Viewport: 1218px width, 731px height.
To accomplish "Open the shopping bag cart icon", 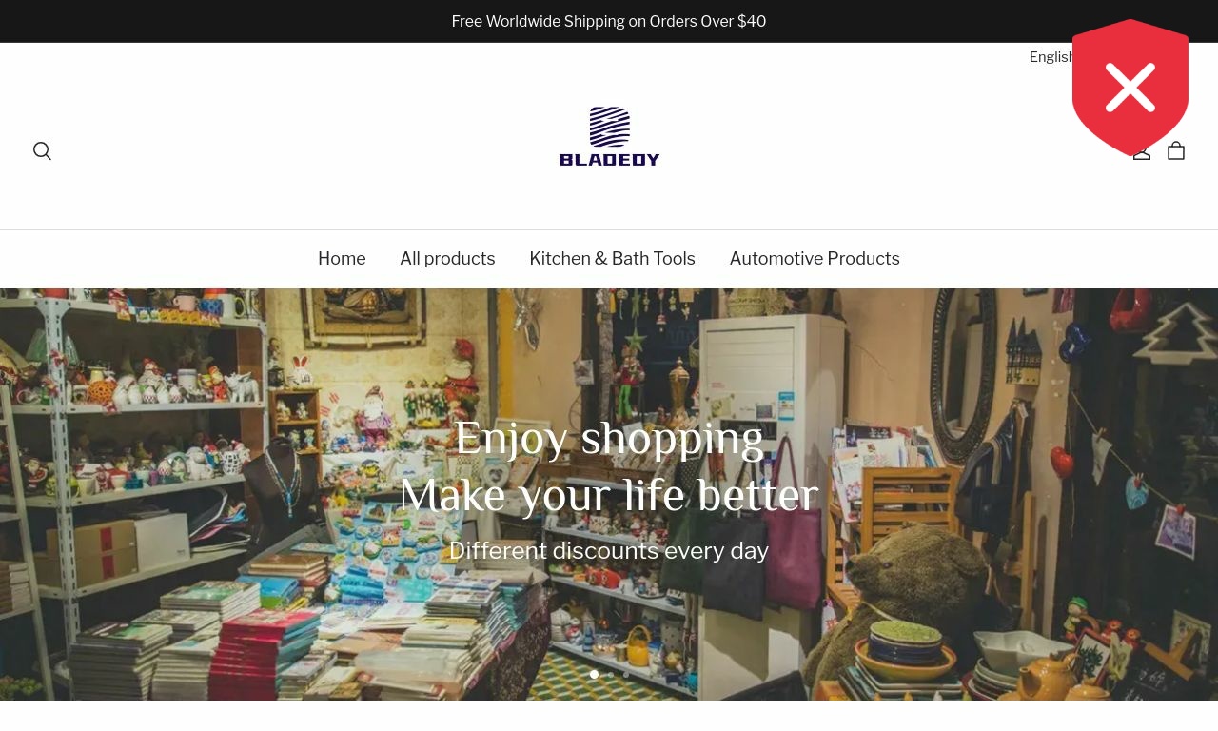I will coord(1176,150).
